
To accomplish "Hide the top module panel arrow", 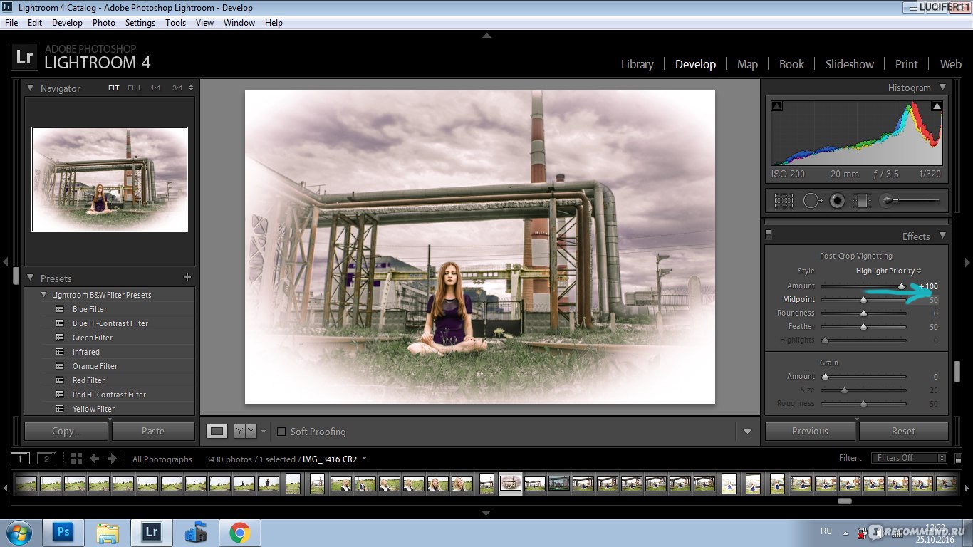I will coord(486,35).
